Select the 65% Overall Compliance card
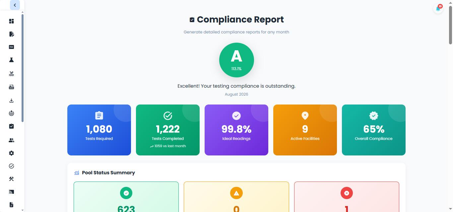This screenshot has width=453, height=212. pos(374,130)
